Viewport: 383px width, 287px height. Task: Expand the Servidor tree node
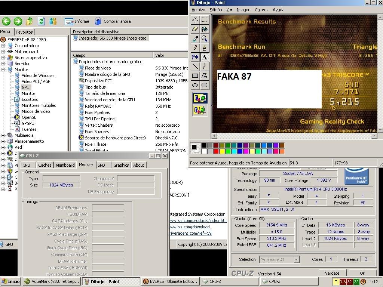[3, 64]
